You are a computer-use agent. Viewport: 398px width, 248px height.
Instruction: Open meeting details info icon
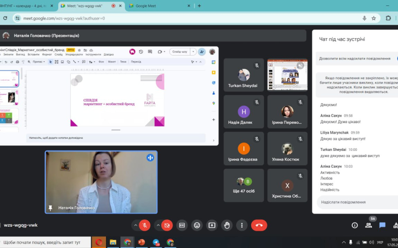coord(355,225)
